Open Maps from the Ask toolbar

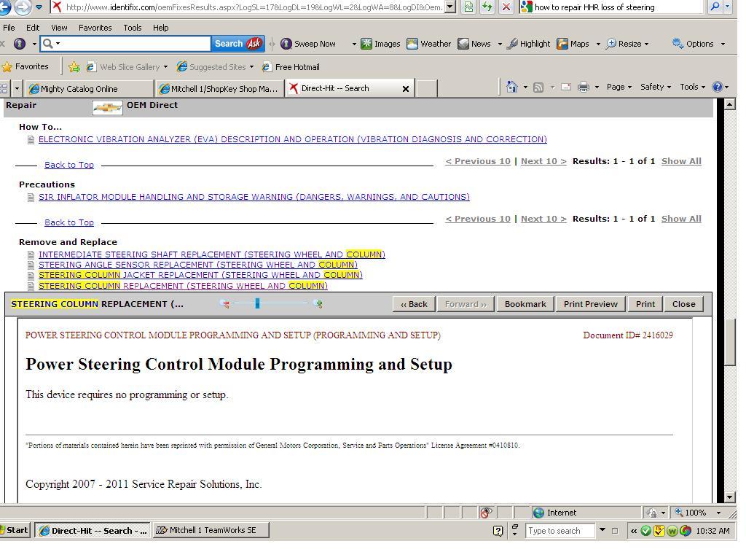coord(573,44)
